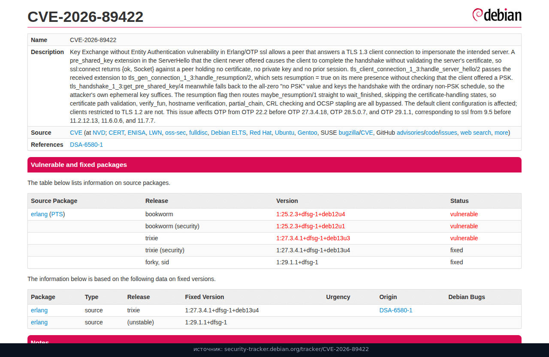
Task: Open the ENISA link
Action: (136, 133)
